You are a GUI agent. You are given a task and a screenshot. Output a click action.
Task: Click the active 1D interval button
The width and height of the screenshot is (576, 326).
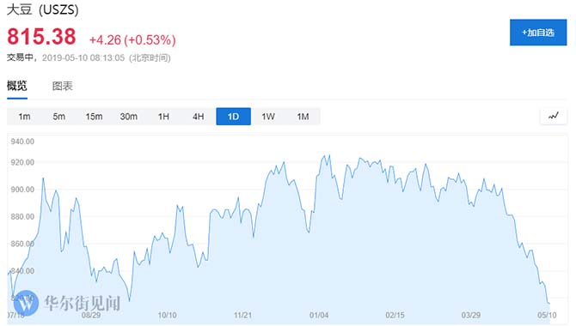(233, 117)
